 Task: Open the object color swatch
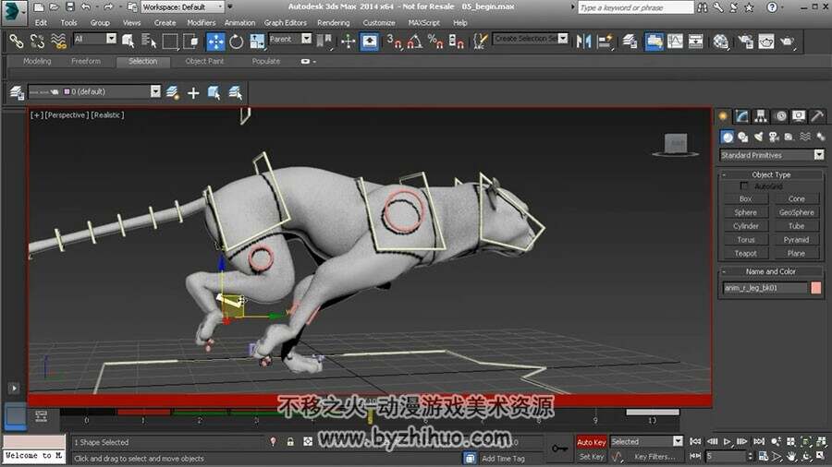pos(815,288)
